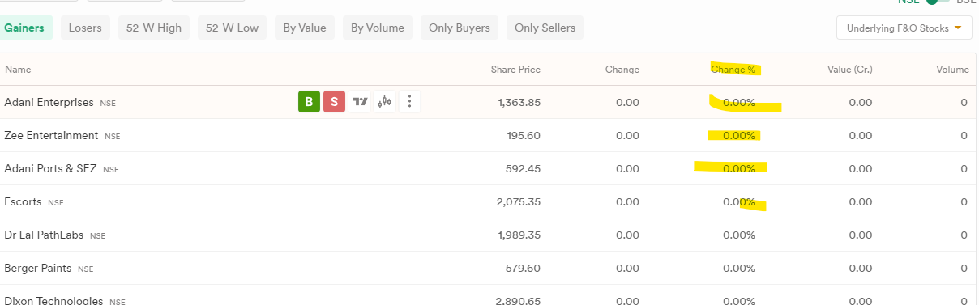
Task: Sort by Change % column header
Action: click(733, 70)
